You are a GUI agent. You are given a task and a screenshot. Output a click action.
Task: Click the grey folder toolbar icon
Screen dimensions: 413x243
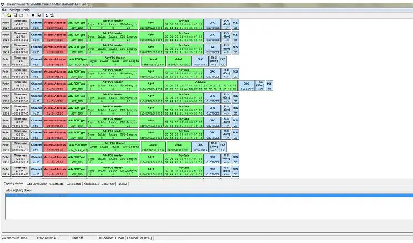pyautogui.click(x=21, y=15)
